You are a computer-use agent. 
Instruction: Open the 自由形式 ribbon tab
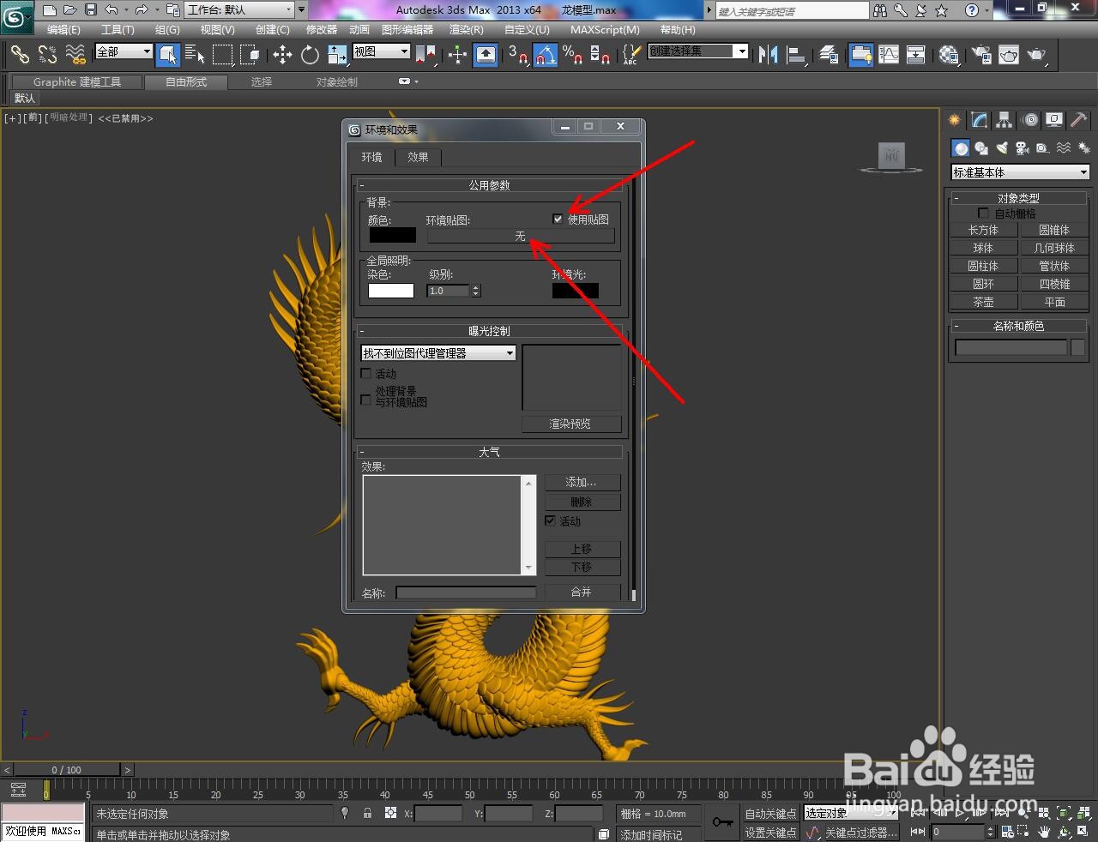[x=186, y=82]
